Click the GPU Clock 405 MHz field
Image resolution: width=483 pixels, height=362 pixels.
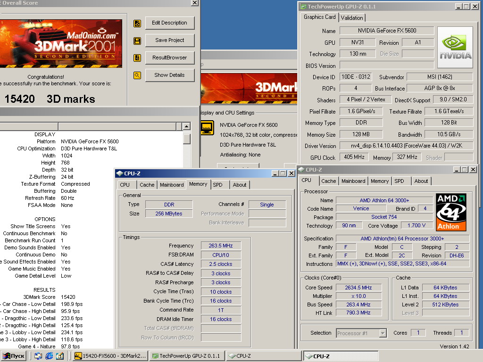pos(354,157)
